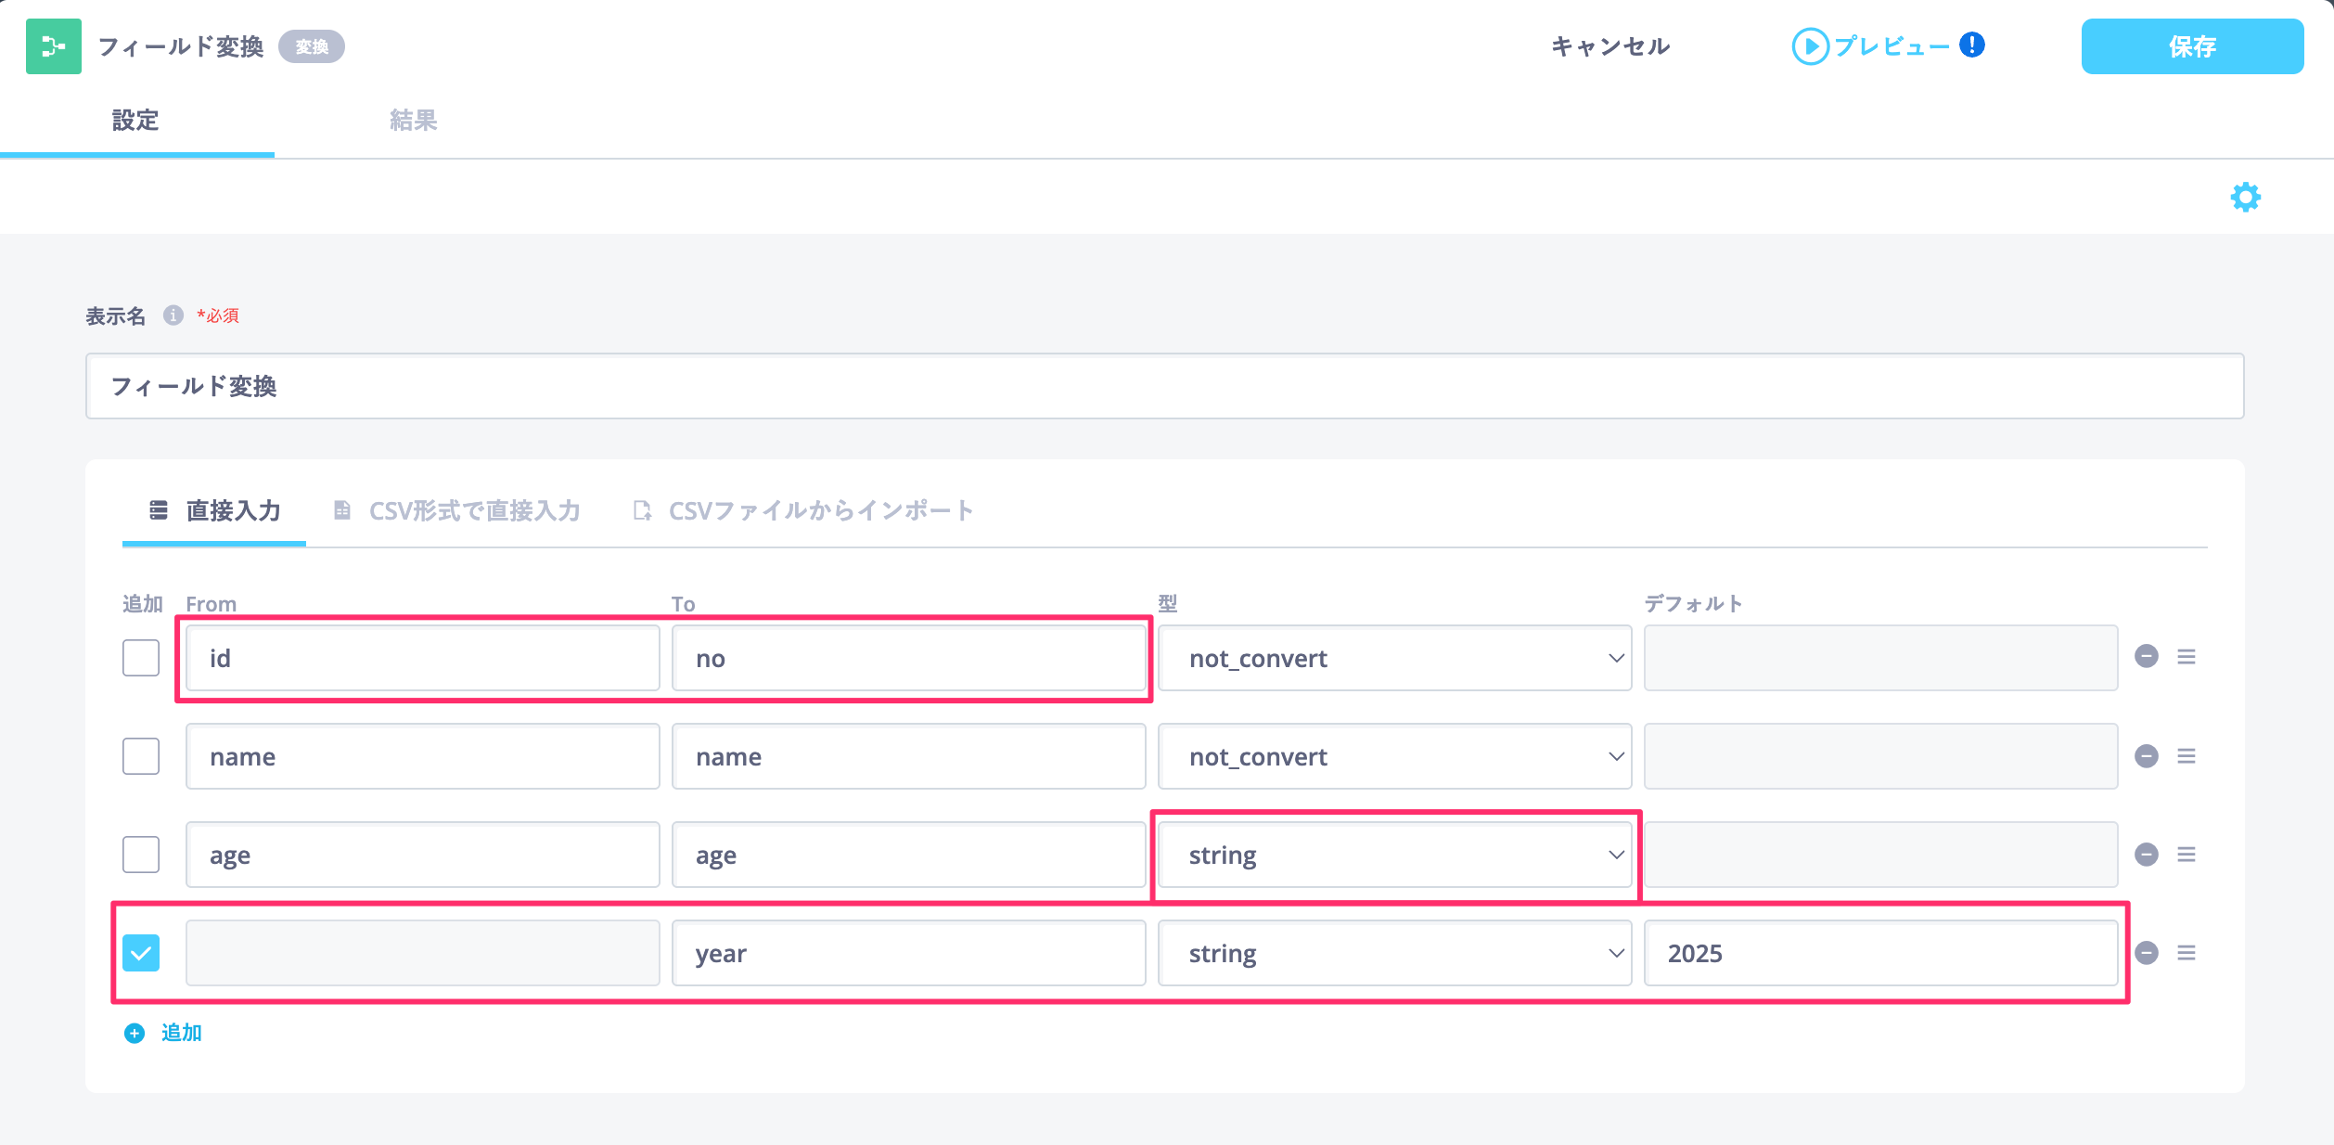Click the info icon beside 表示名
This screenshot has width=2334, height=1145.
point(173,315)
